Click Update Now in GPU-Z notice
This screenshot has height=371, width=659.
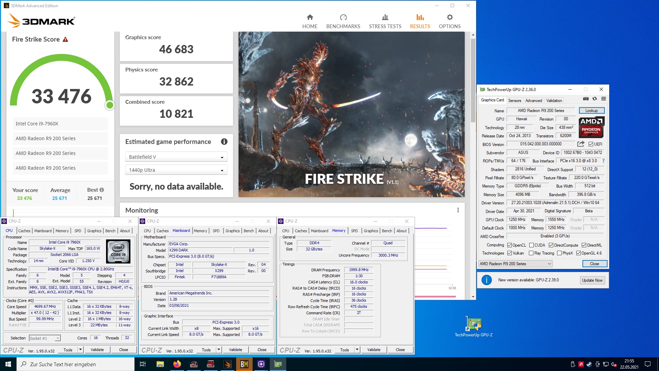pyautogui.click(x=592, y=280)
